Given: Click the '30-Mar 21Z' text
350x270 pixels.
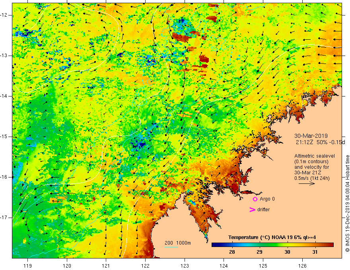Looking at the screenshot, I should (307, 173).
